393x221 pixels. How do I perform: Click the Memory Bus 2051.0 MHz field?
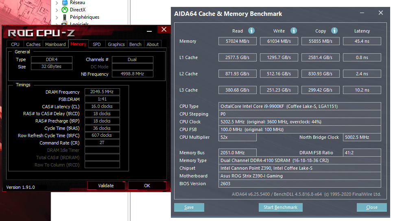click(x=237, y=153)
